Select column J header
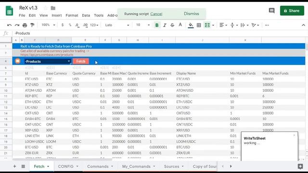The width and height of the screenshot is (308, 173). (x=202, y=40)
